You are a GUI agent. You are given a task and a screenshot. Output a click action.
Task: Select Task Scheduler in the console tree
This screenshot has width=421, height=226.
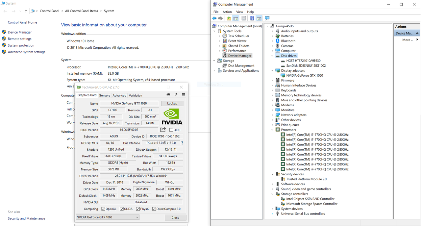click(x=238, y=36)
